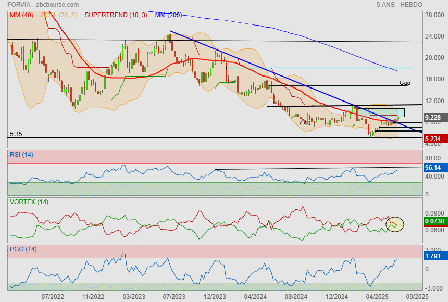Click the PGO (14) panel label

23,249
